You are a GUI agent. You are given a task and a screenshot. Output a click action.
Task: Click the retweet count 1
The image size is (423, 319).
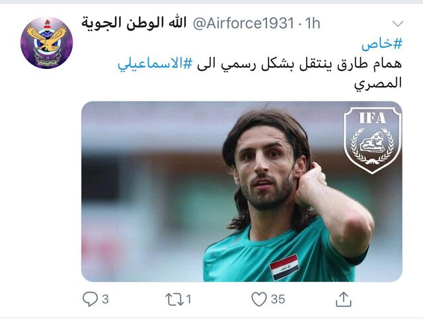point(188,299)
